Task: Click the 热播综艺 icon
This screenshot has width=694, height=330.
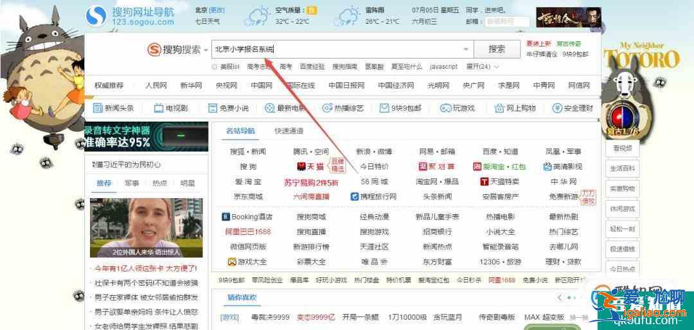Action: click(327, 107)
